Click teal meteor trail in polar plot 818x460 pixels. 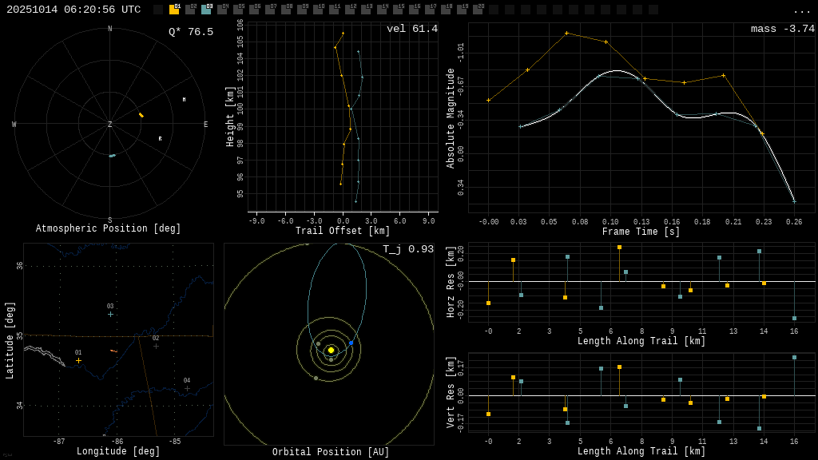pyautogui.click(x=112, y=156)
